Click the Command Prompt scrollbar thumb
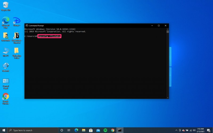Screen dimensions: 213x133 coord(168,32)
